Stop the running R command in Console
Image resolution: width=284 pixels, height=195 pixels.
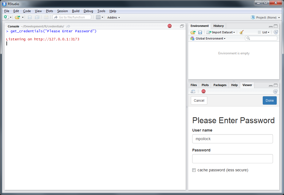point(170,26)
